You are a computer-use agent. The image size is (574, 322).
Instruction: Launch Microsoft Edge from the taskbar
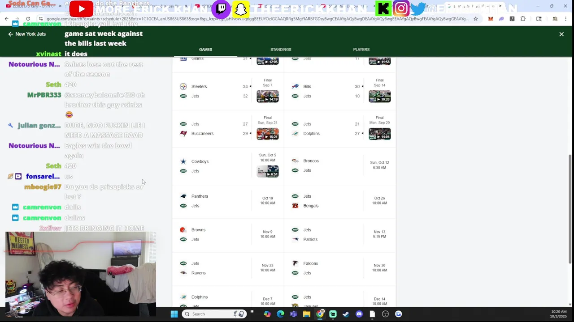point(280,314)
